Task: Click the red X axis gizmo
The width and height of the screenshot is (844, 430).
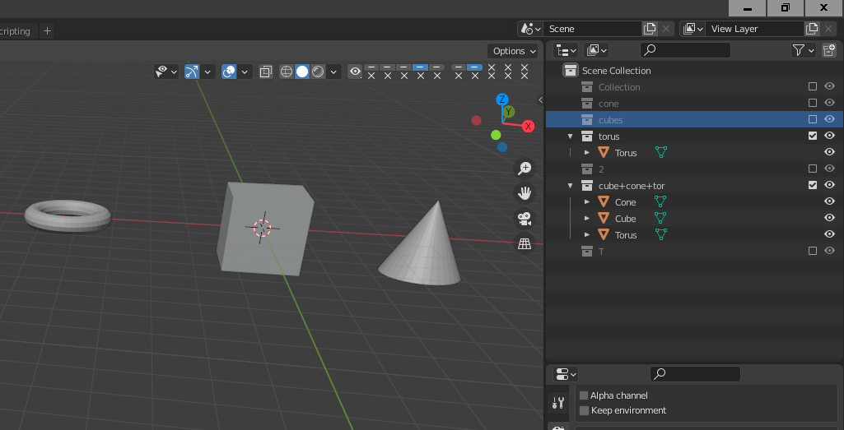Action: tap(529, 127)
